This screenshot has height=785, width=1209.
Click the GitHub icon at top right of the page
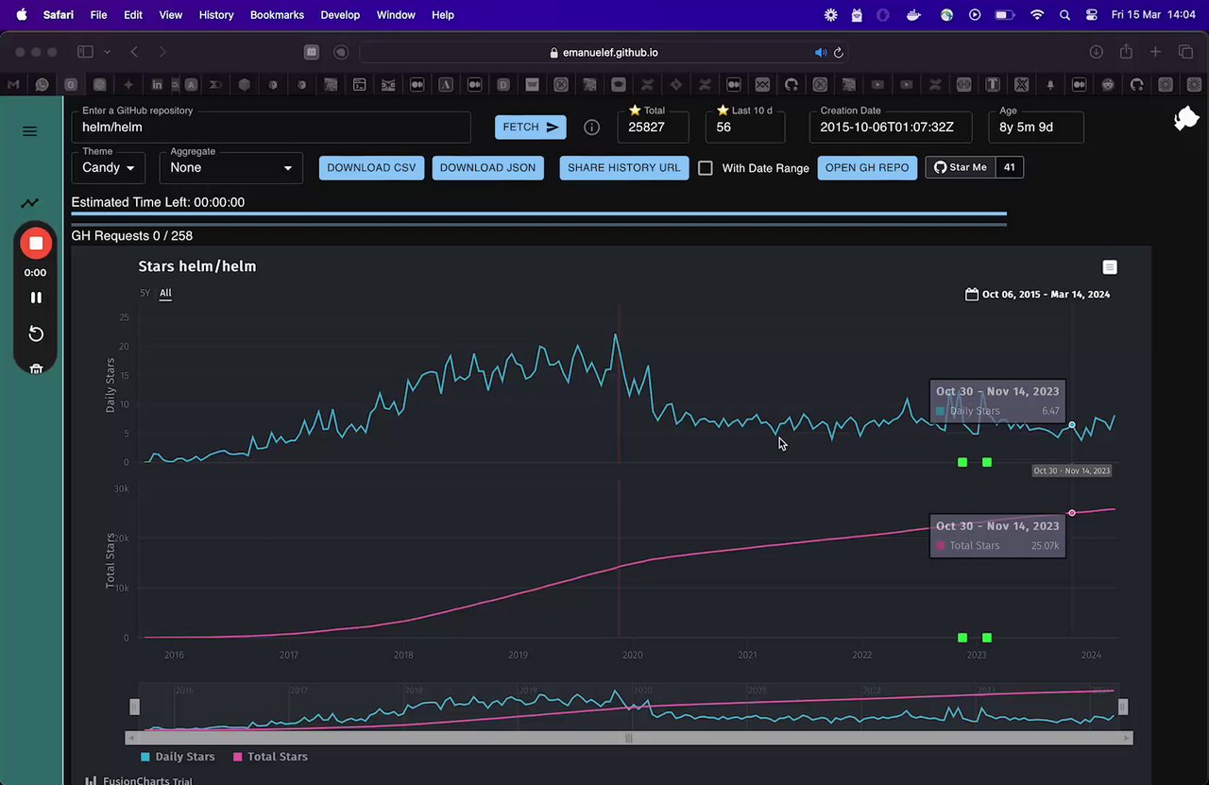click(x=1186, y=120)
